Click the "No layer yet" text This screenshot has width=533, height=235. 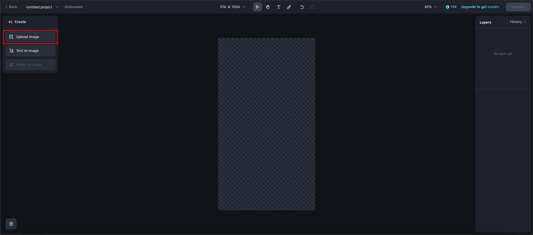click(x=503, y=54)
